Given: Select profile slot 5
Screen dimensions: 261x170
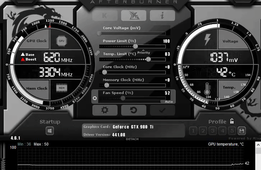Looking at the screenshot, I should (x=232, y=131).
